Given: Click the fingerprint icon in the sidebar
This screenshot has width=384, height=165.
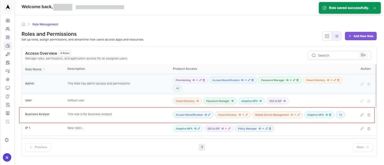Looking at the screenshot, I should click(x=8, y=79).
